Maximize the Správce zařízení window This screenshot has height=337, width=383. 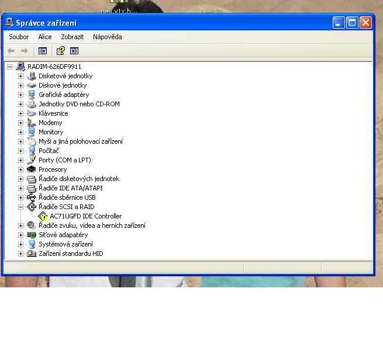(352, 23)
